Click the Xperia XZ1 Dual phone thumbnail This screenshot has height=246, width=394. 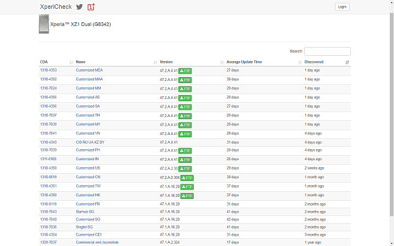point(44,24)
